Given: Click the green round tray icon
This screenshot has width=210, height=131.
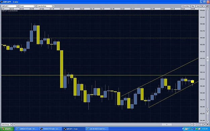Looking at the screenshot, I should [x=197, y=129].
